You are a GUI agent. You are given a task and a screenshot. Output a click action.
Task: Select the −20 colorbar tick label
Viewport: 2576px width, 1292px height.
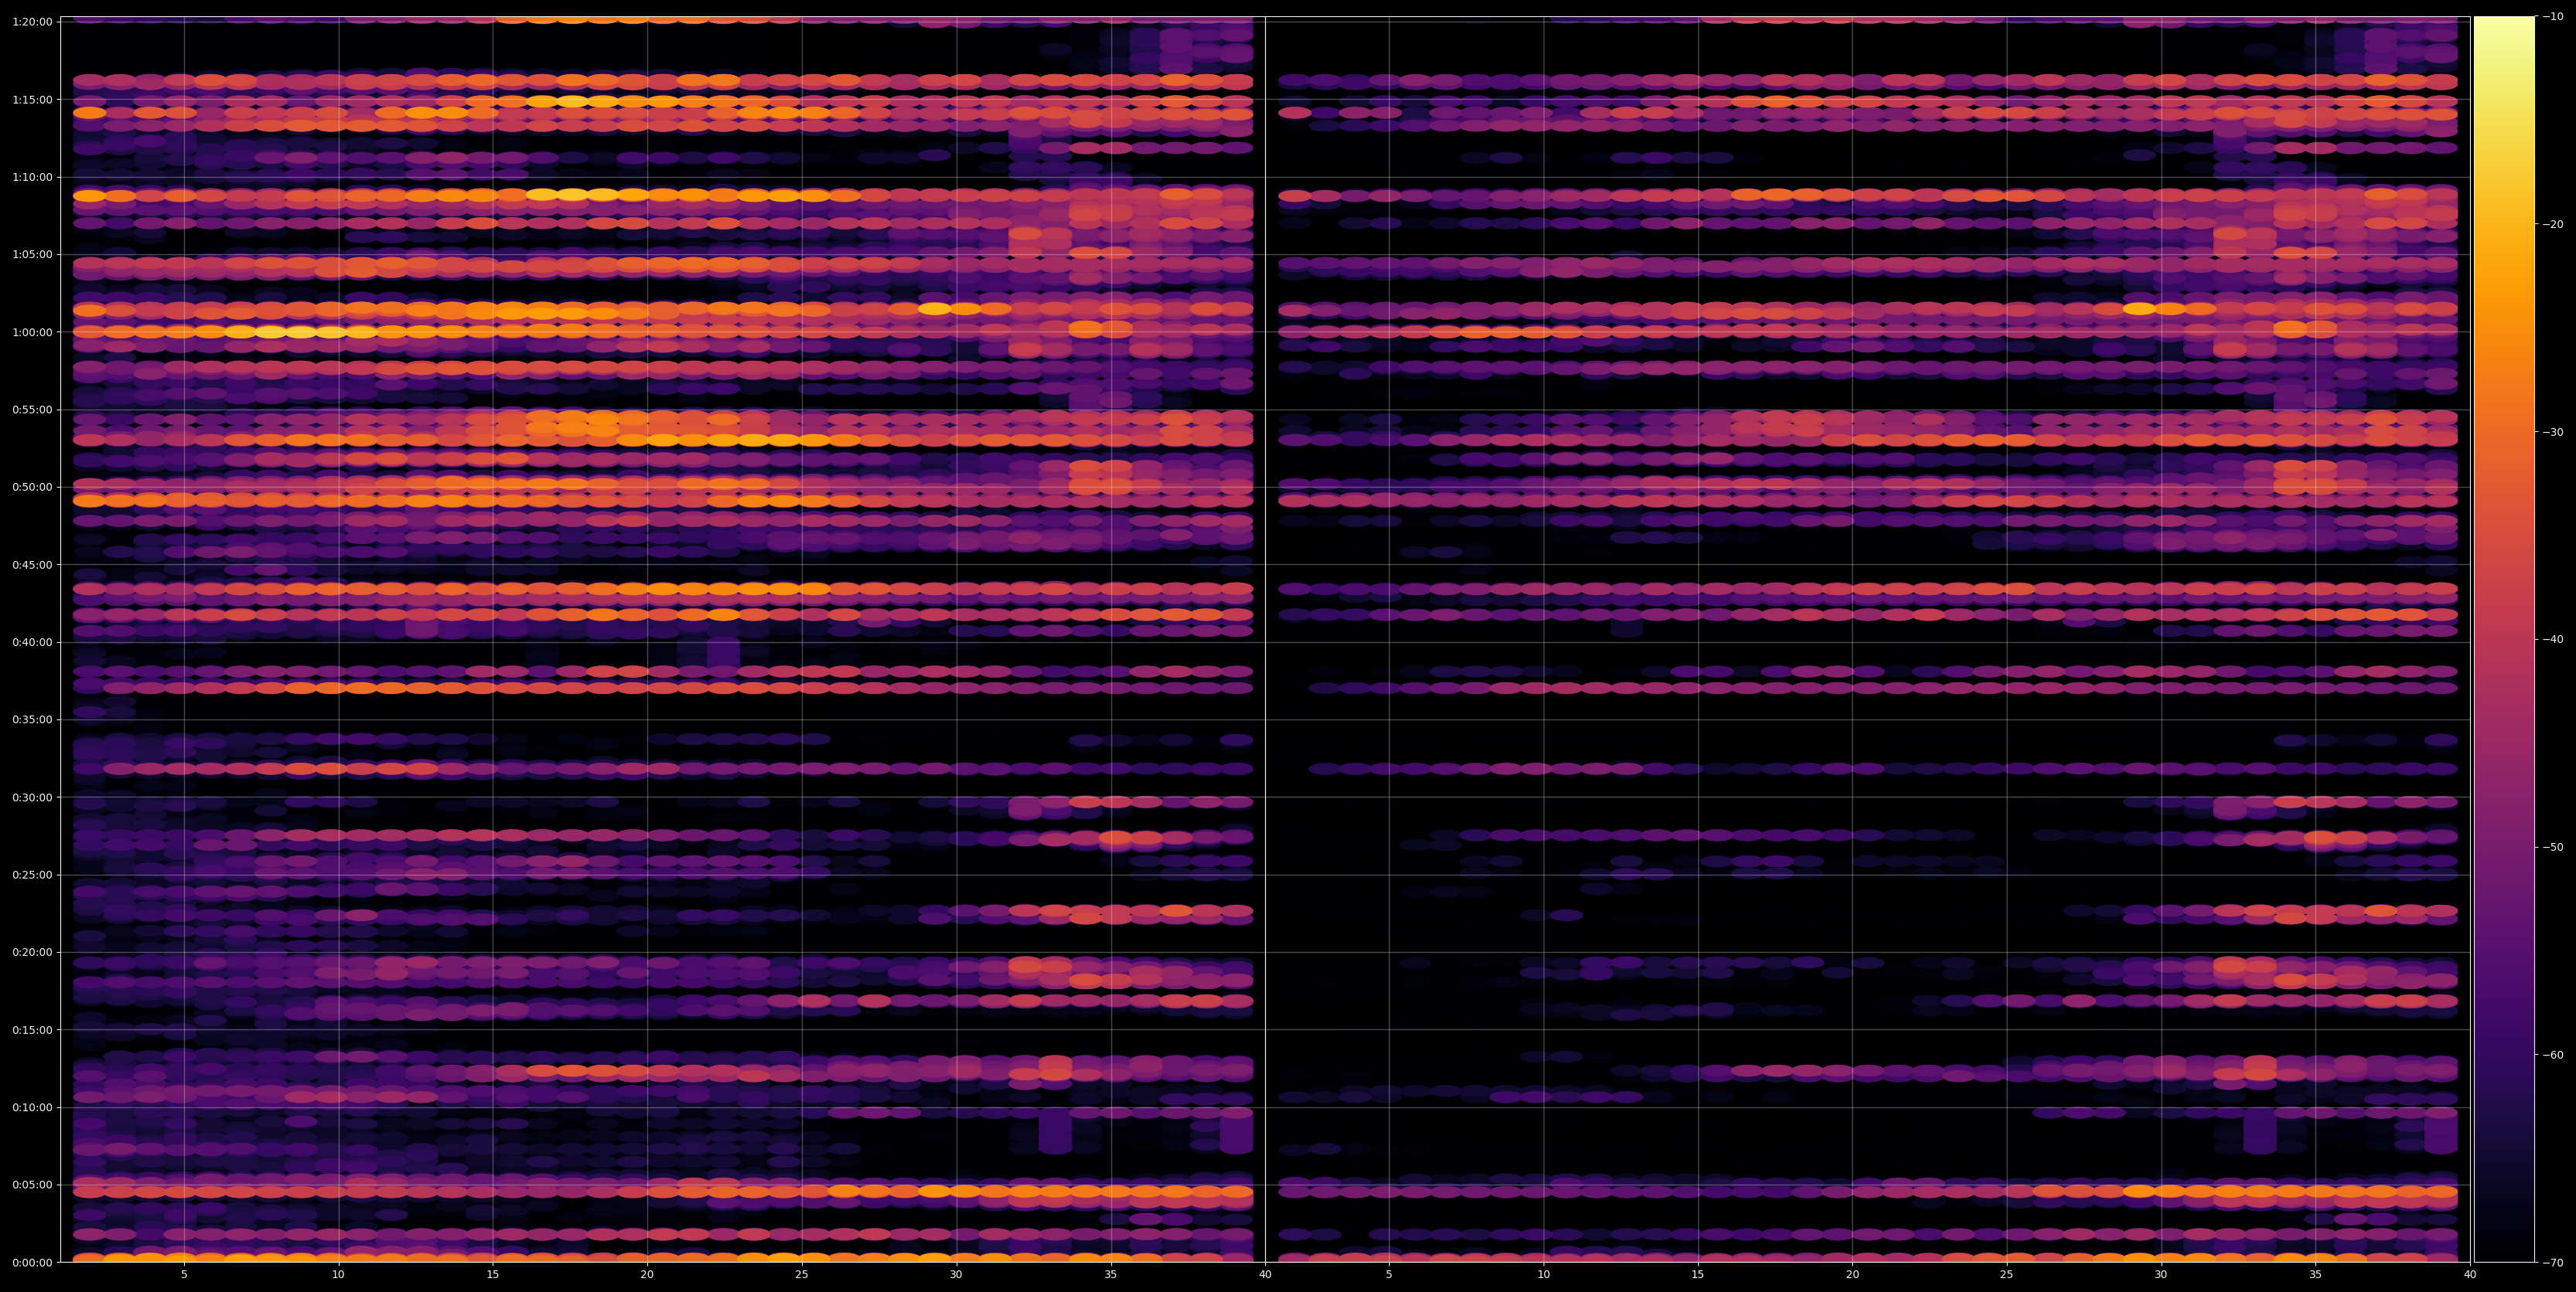tap(2553, 225)
